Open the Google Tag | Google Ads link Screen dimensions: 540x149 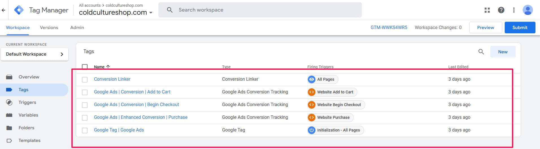[x=119, y=130]
